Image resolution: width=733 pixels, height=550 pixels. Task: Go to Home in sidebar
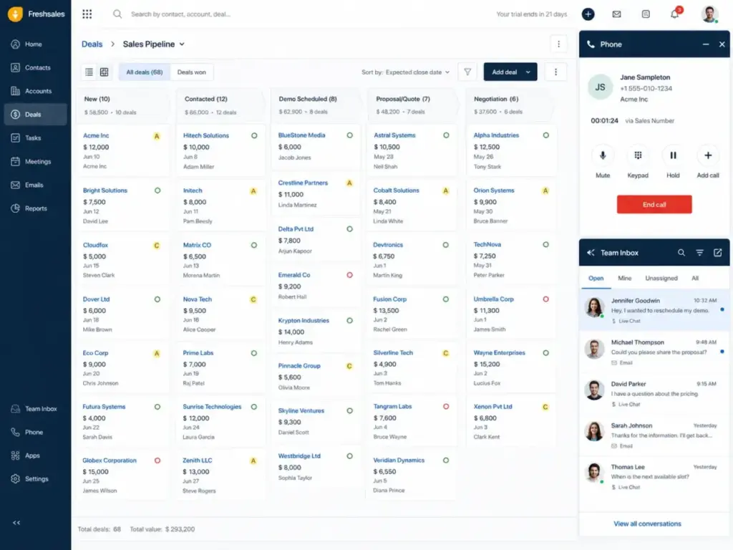click(x=35, y=44)
